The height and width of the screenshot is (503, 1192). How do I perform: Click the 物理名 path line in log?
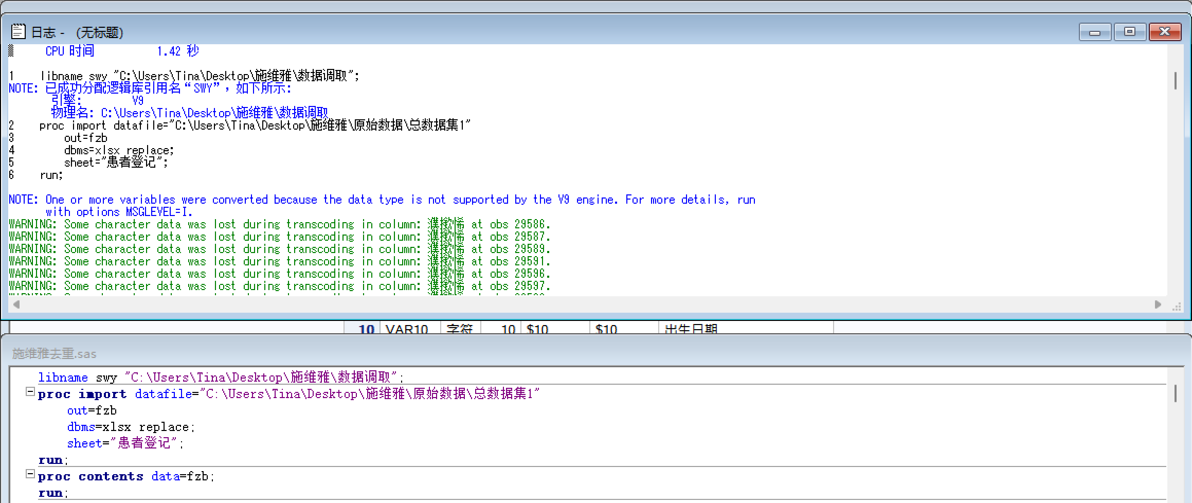(x=189, y=113)
